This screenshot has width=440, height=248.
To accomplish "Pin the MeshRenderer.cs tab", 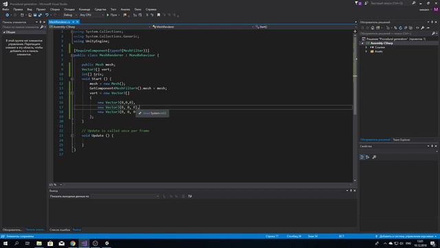I will [x=74, y=22].
